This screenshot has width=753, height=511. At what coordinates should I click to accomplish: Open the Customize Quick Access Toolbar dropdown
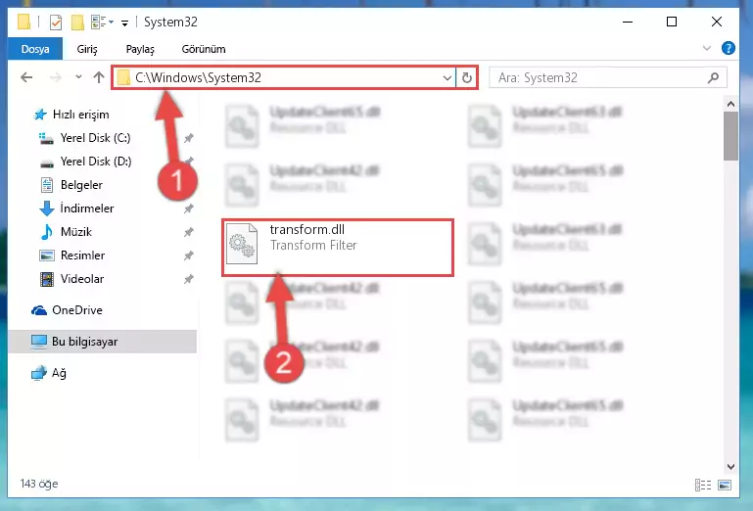(x=125, y=23)
